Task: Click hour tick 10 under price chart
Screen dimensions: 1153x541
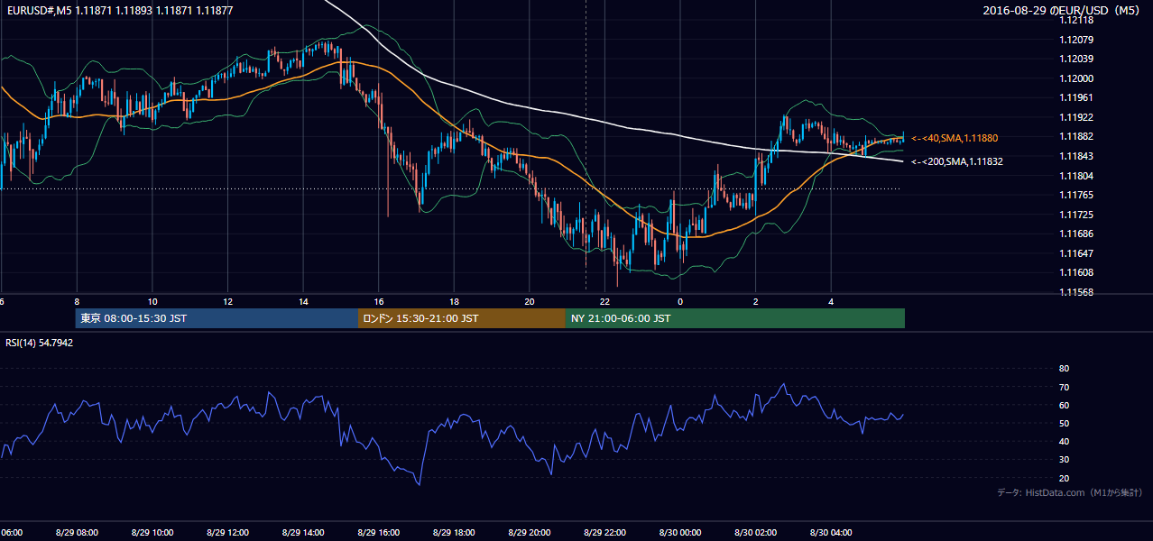Action: click(152, 302)
